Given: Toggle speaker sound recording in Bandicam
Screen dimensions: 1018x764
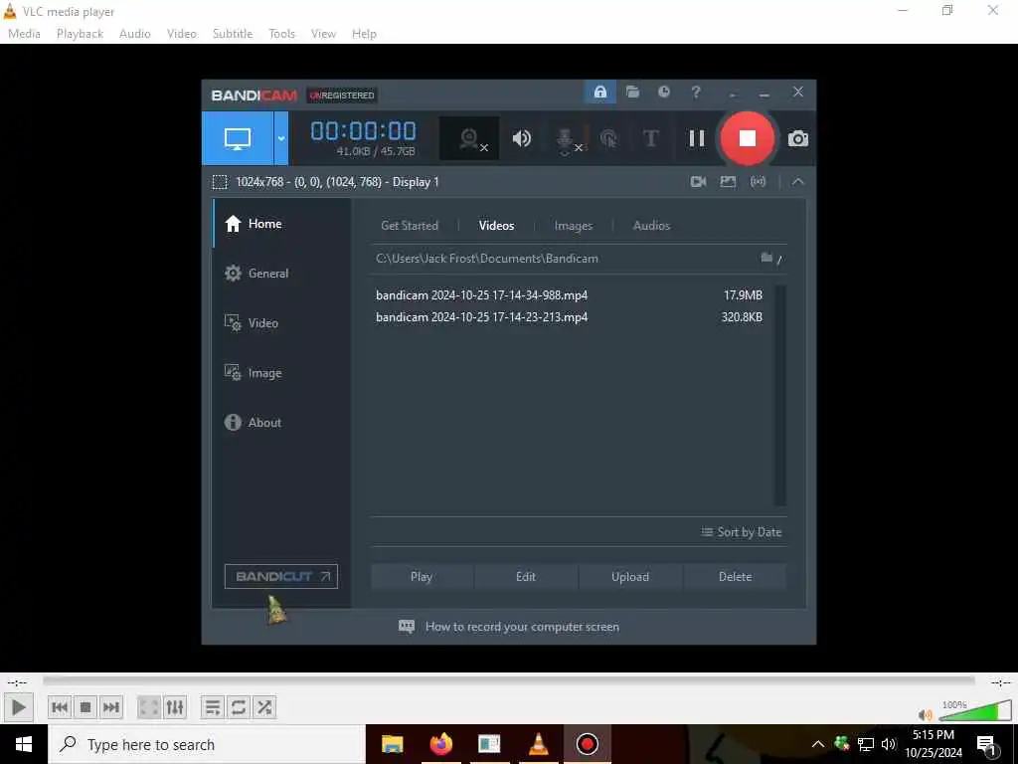Looking at the screenshot, I should coord(521,138).
